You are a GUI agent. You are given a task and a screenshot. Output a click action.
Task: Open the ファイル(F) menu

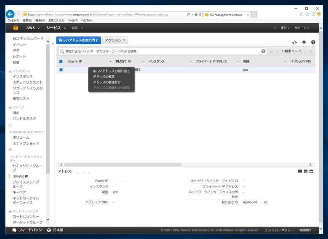coord(13,21)
